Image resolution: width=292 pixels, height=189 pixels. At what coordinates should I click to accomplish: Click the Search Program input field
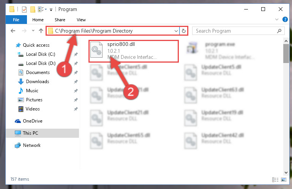pos(235,31)
